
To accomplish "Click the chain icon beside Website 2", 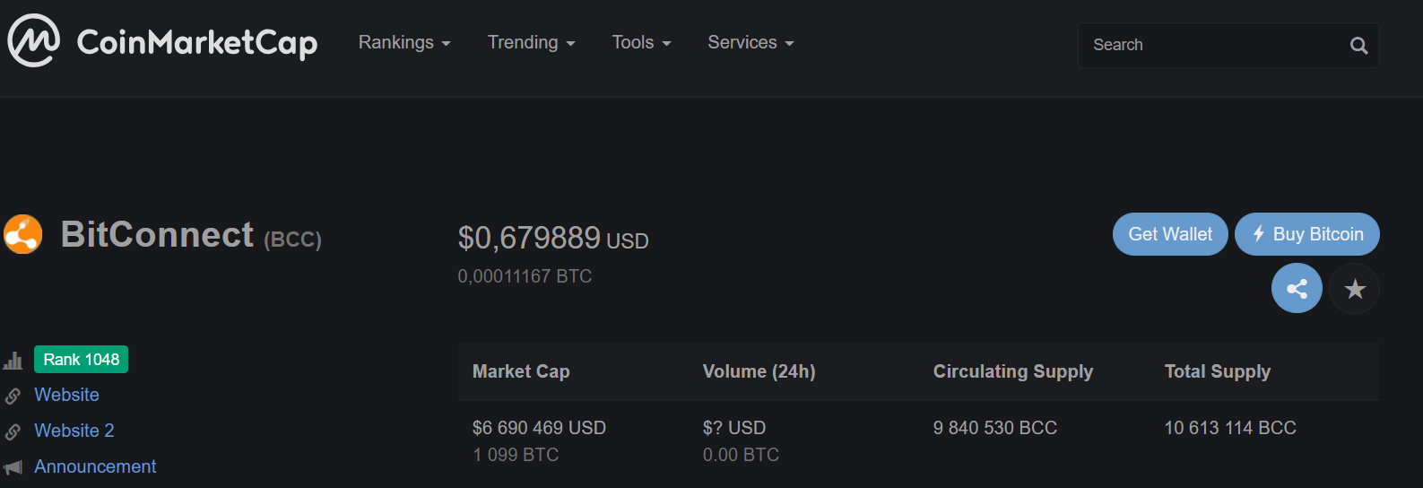I will coord(13,431).
